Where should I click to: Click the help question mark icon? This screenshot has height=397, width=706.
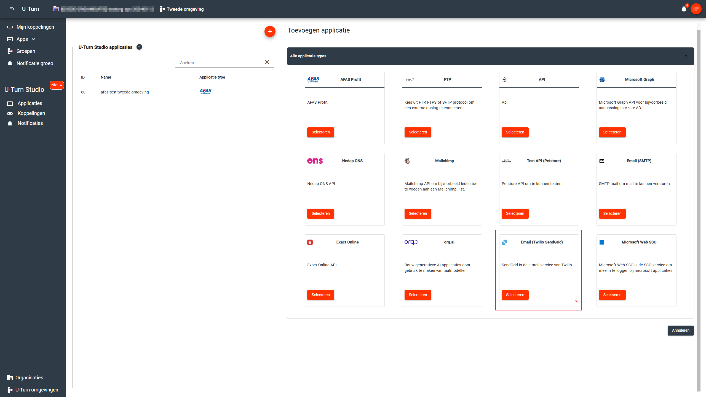pos(139,47)
